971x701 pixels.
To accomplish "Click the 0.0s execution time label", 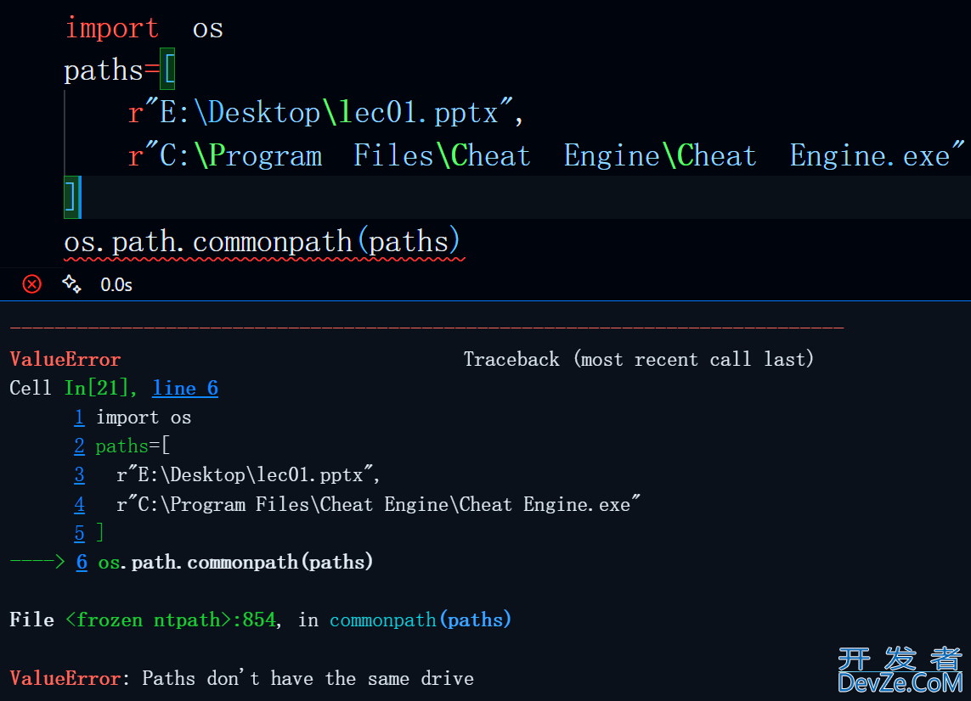I will tap(116, 284).
